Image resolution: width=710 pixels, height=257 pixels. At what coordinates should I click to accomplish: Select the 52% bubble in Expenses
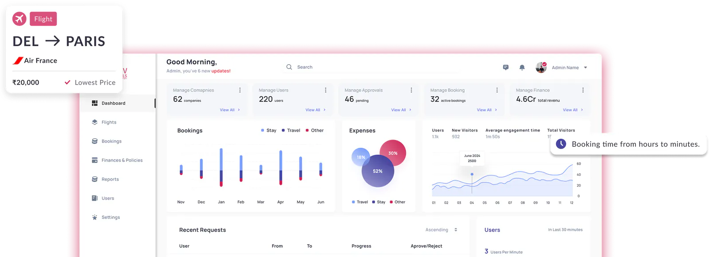[378, 171]
